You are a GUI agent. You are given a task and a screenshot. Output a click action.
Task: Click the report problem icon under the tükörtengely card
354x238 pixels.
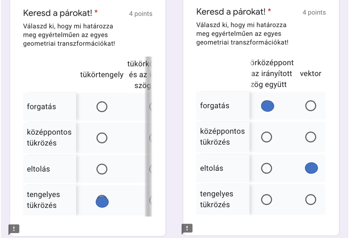pos(14,229)
